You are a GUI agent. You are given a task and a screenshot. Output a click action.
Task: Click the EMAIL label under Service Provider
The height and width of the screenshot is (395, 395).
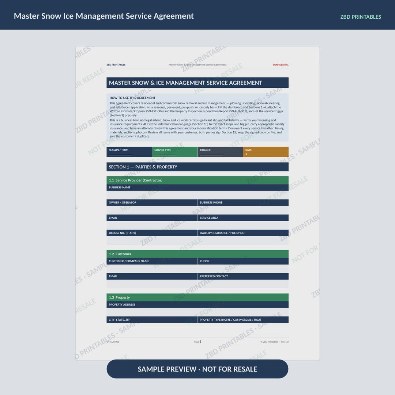click(x=113, y=218)
